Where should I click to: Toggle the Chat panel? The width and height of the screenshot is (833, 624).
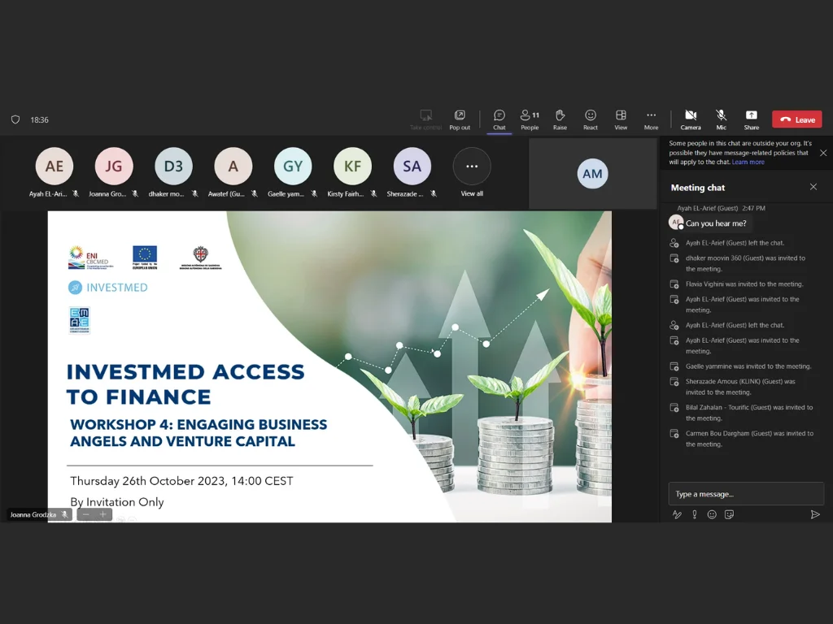[499, 119]
